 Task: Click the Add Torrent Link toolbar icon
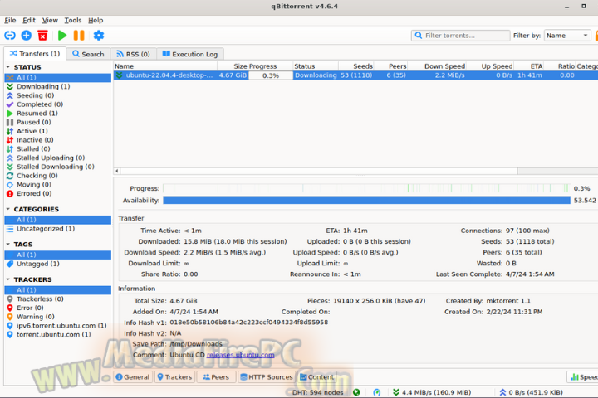point(10,36)
